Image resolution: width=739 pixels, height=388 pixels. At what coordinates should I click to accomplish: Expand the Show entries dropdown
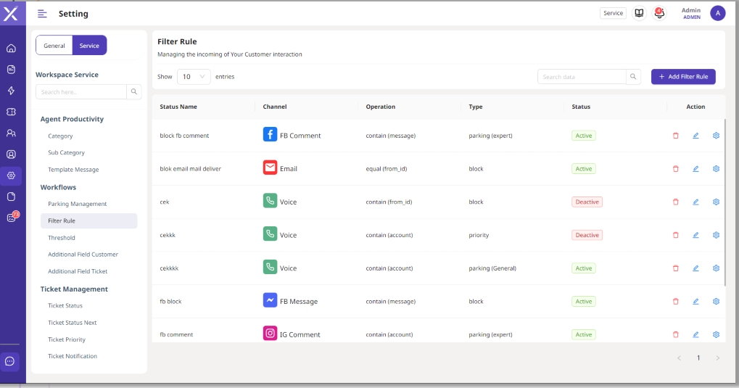(194, 77)
